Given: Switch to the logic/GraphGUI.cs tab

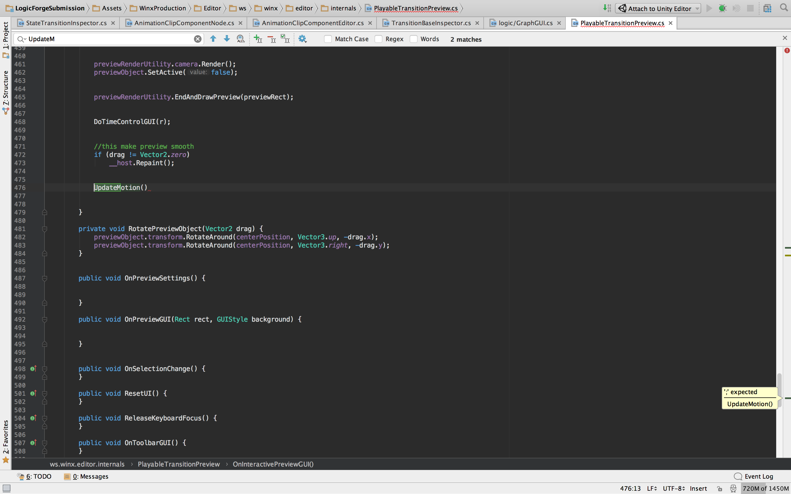Looking at the screenshot, I should tap(525, 23).
